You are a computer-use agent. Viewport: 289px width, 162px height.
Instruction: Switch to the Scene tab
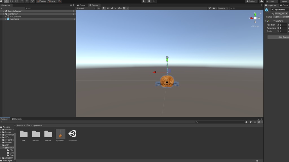coord(94,5)
